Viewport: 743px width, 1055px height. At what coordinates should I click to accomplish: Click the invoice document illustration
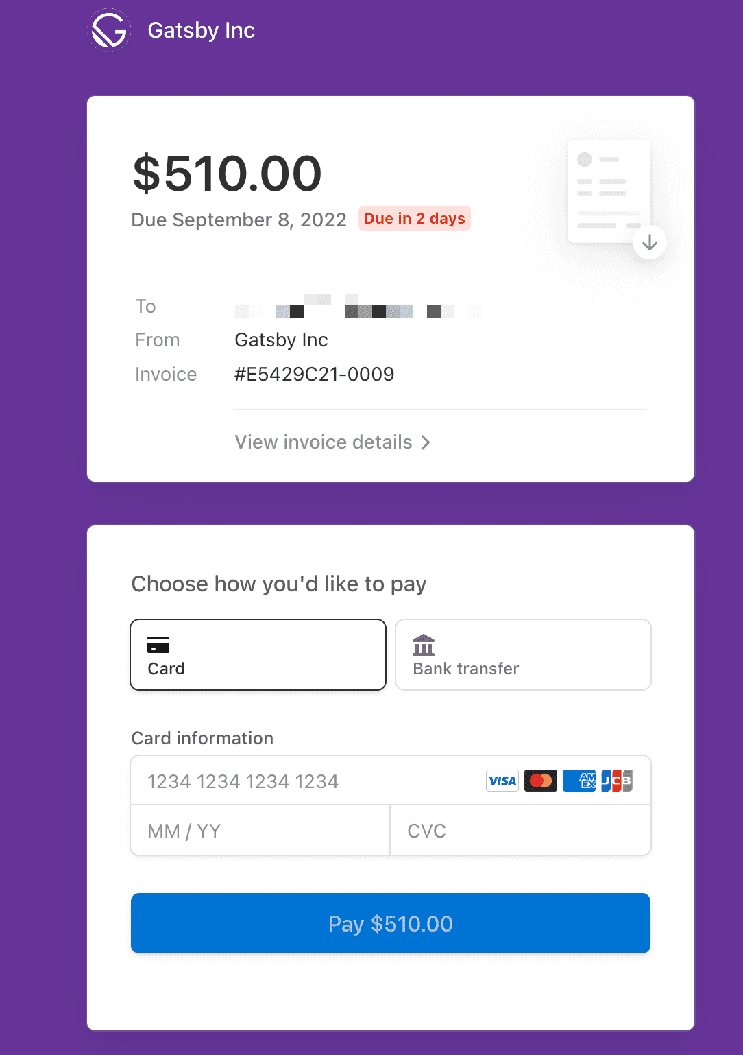pos(609,191)
